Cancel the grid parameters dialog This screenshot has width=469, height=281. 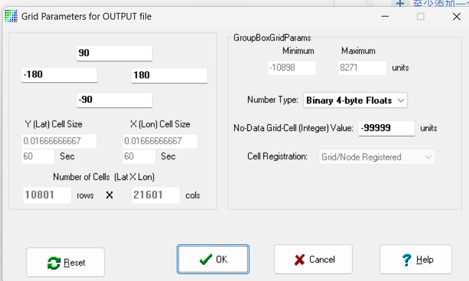[313, 259]
